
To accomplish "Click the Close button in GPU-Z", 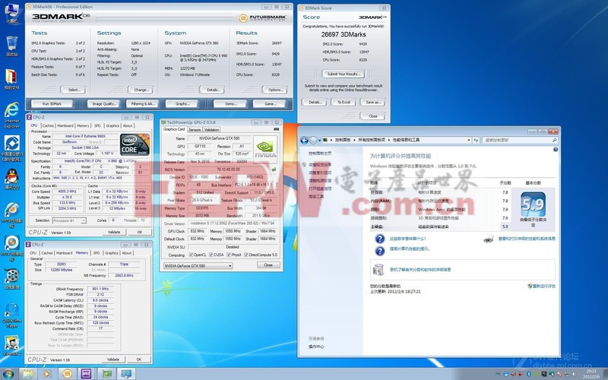I will pyautogui.click(x=268, y=265).
